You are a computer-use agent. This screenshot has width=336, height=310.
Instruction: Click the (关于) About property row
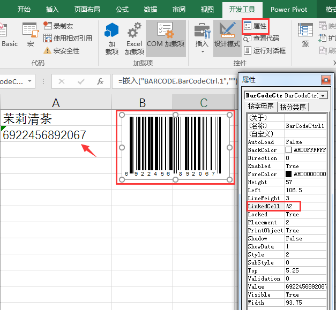(x=287, y=118)
